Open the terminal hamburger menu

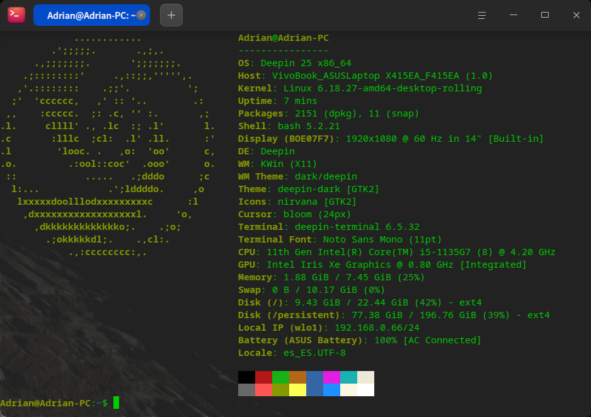[x=482, y=15]
